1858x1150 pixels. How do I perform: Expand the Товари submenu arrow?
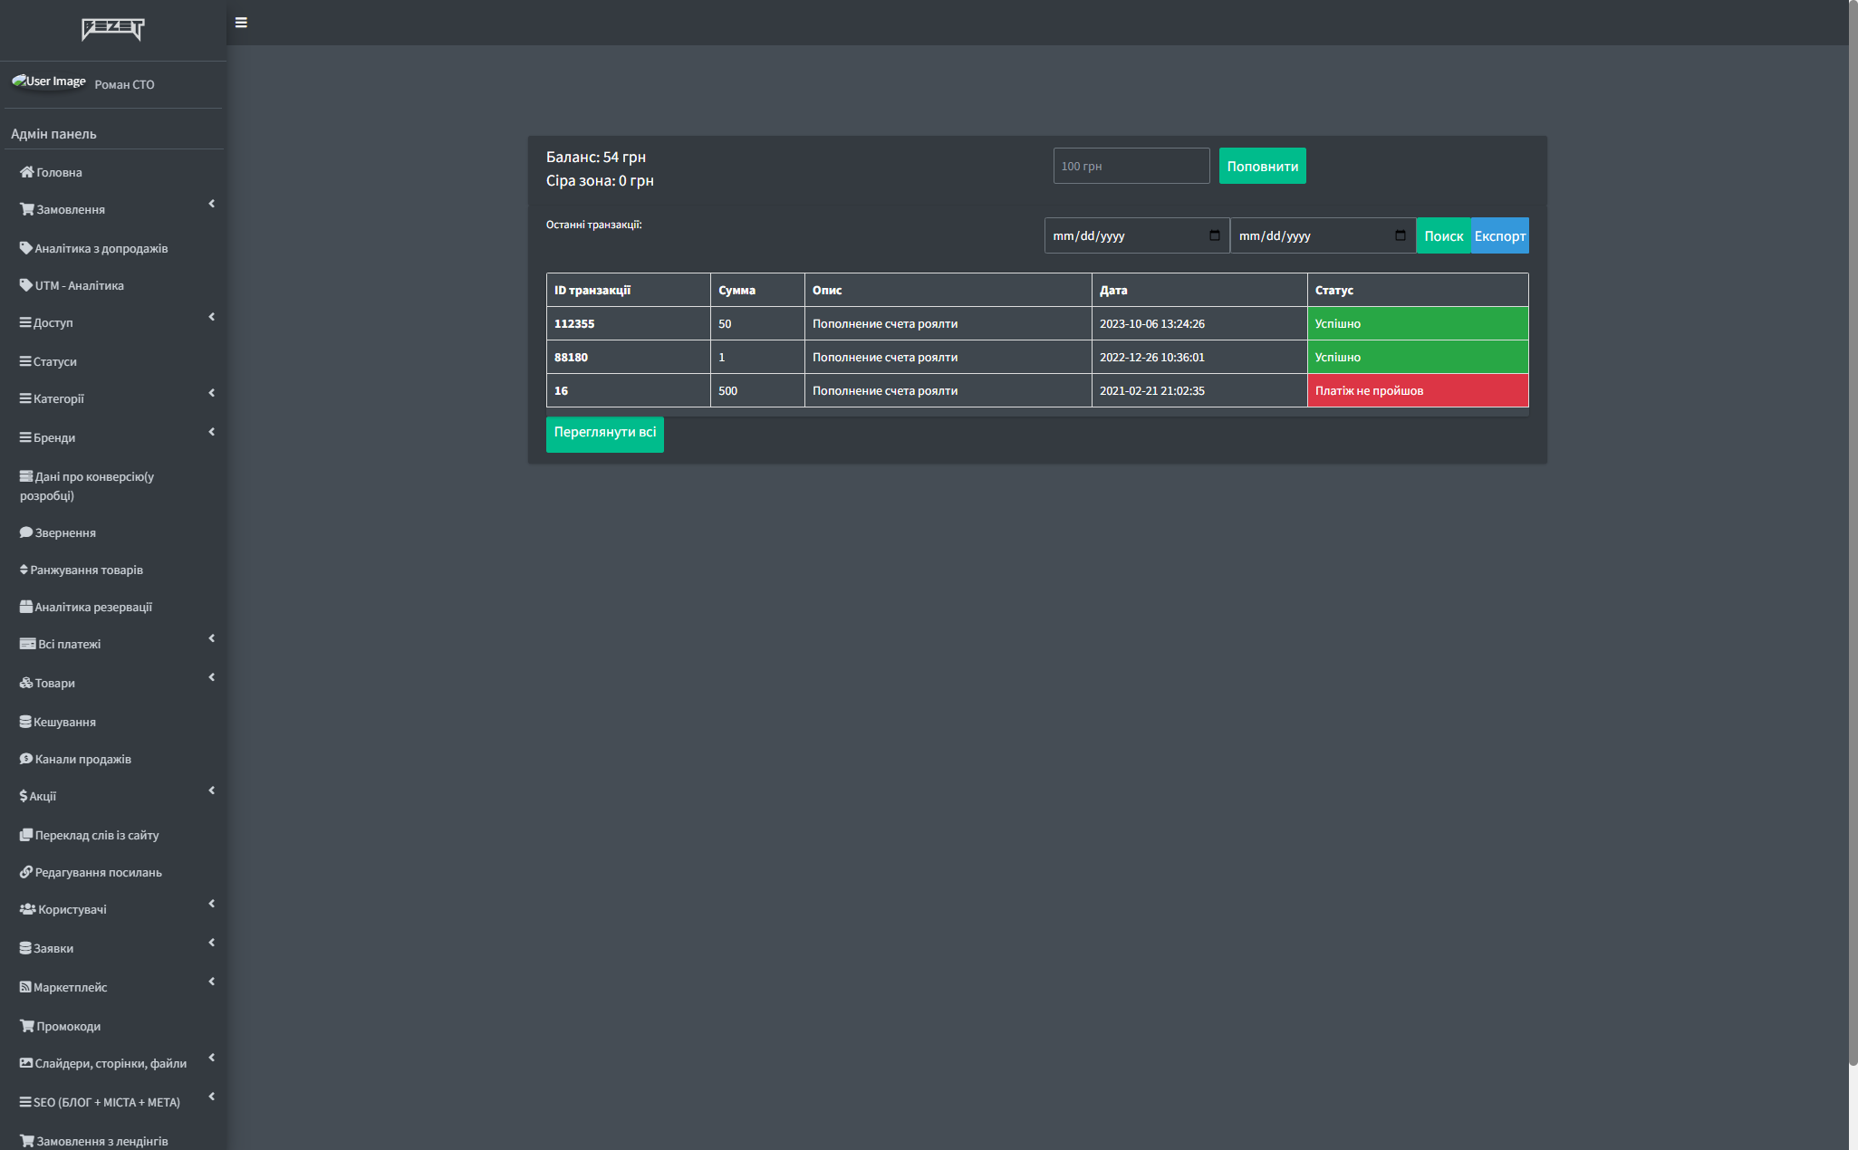212,677
